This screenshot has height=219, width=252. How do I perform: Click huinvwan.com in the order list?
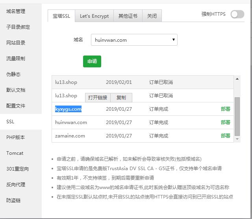click(71, 122)
